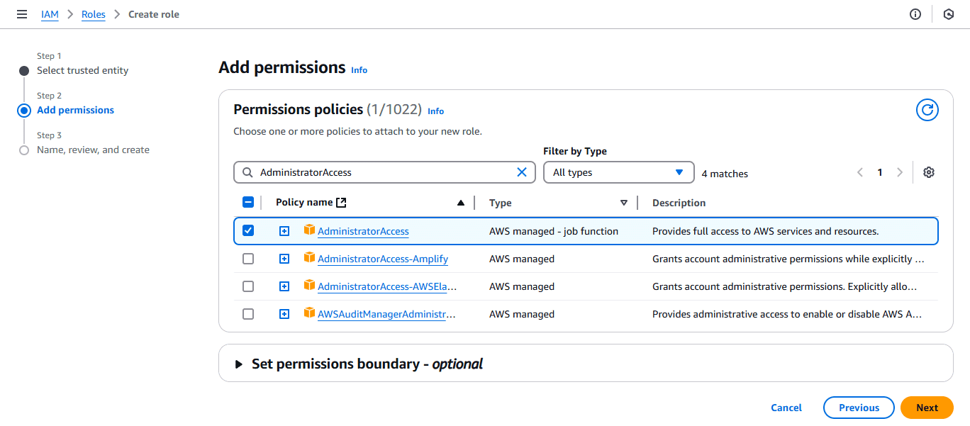Go to Roles breadcrumb
This screenshot has width=970, height=426.
[x=94, y=14]
